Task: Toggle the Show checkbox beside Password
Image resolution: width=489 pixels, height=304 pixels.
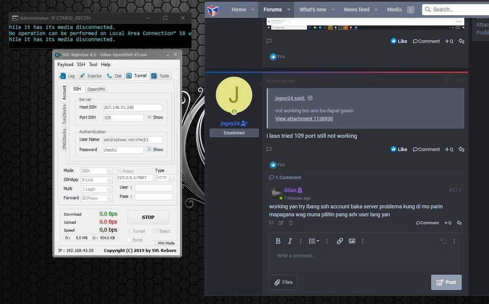Action: [149, 150]
